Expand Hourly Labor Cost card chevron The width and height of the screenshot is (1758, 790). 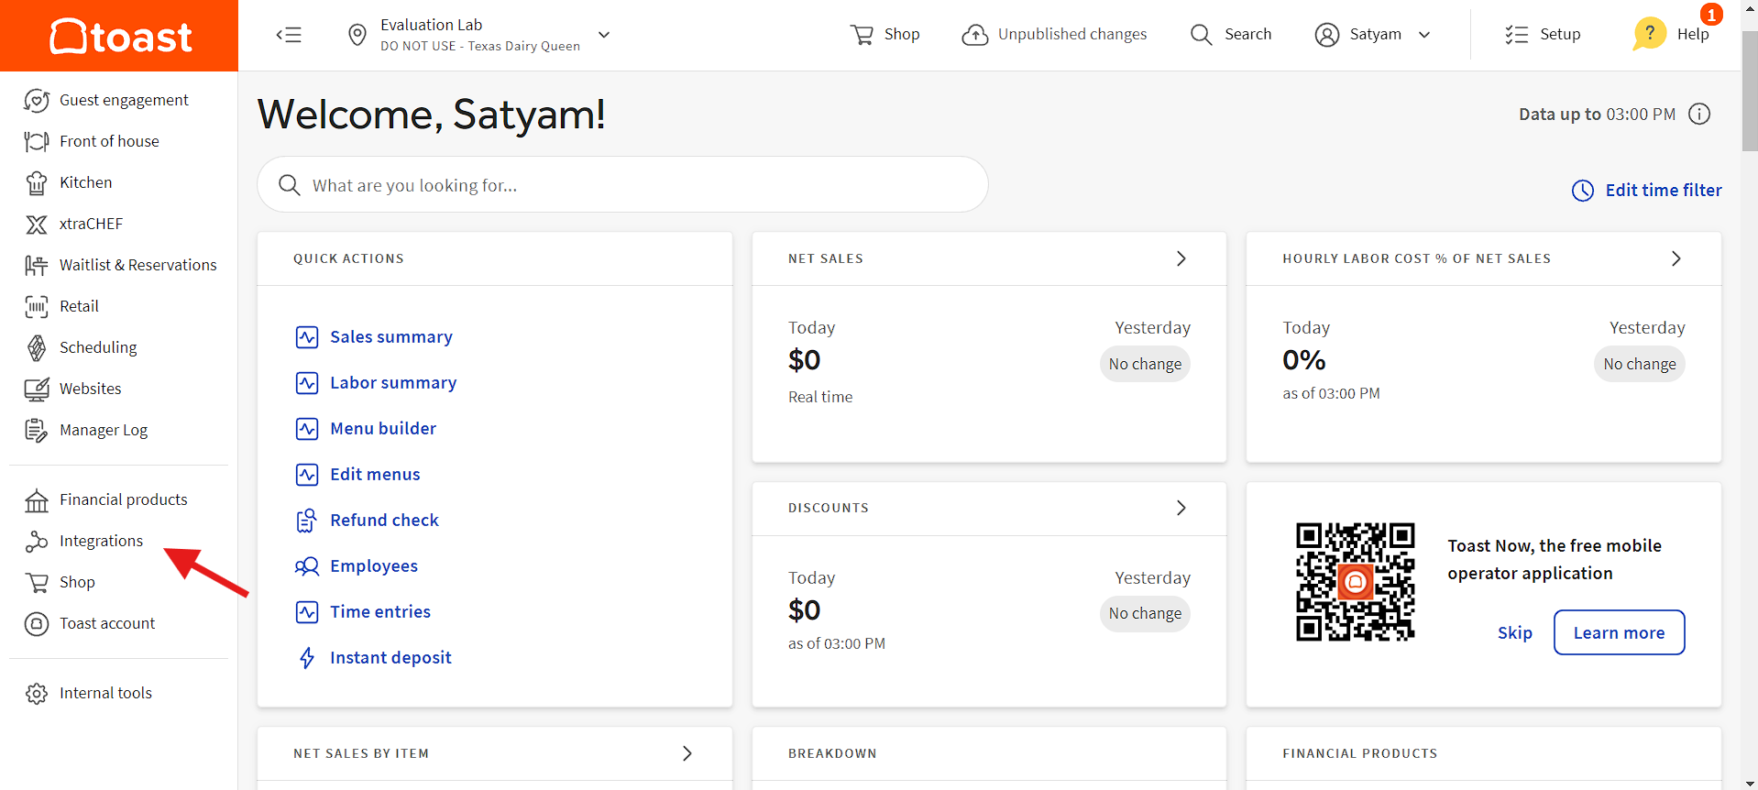(1676, 258)
